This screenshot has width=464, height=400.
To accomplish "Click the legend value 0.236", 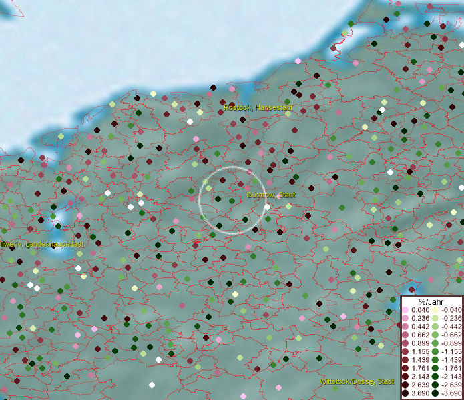I will click(x=420, y=318).
